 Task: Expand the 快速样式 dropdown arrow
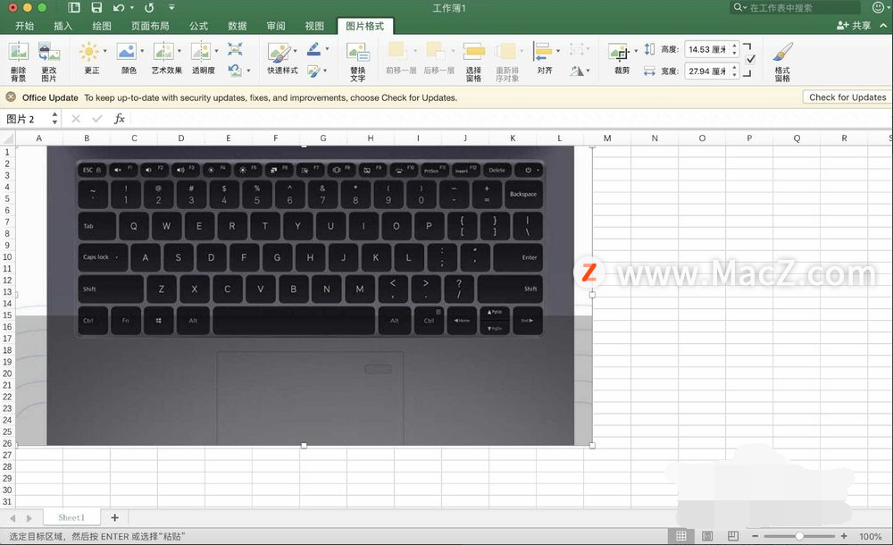pyautogui.click(x=295, y=51)
